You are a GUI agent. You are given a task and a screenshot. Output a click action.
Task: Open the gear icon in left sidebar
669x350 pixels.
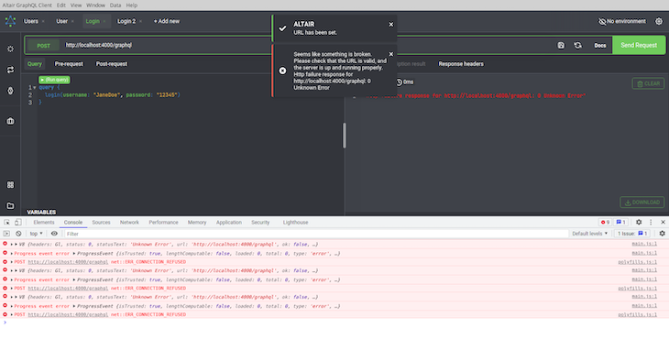[x=10, y=49]
